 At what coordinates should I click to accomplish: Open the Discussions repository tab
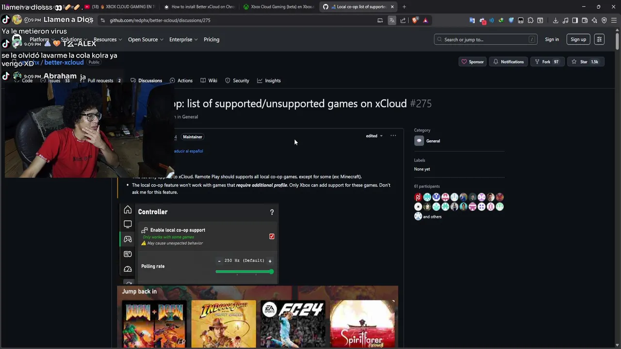(146, 80)
